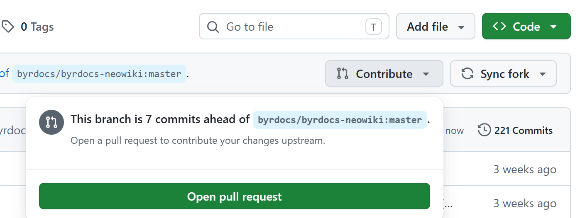580x218 pixels.
Task: Click the pull request icon on Contribute button
Action: pyautogui.click(x=343, y=74)
